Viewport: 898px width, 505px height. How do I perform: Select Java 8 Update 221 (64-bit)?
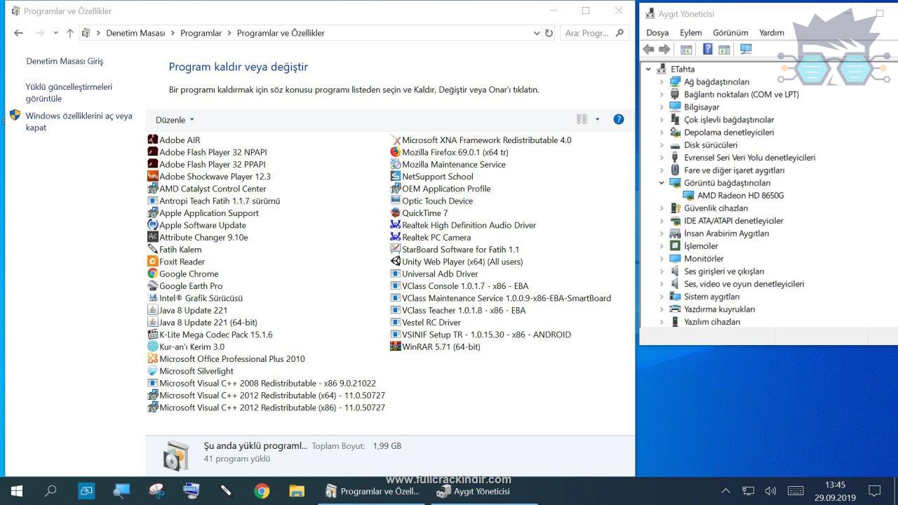click(x=208, y=322)
